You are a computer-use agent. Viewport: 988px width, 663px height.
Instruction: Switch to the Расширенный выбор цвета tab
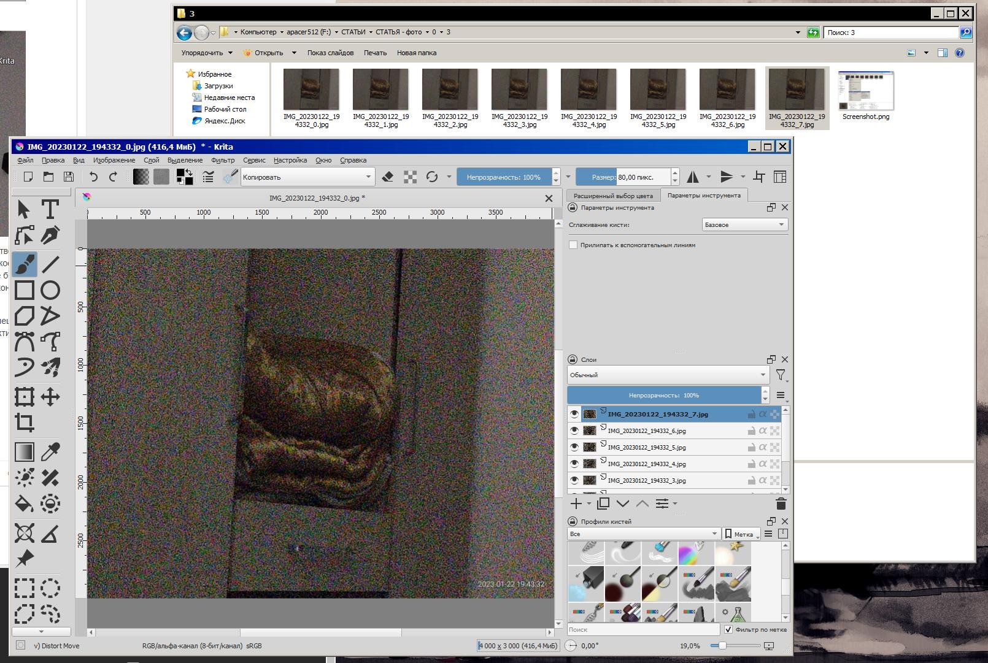612,196
